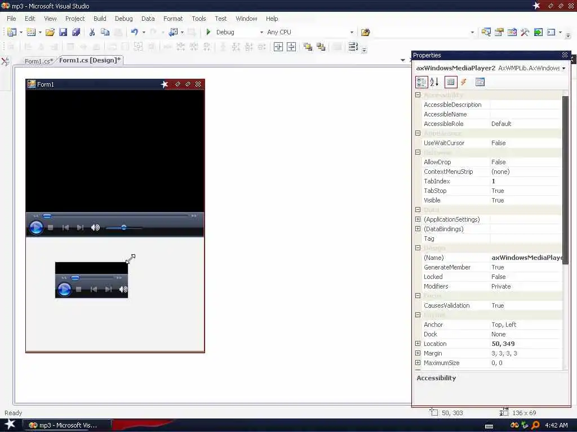577x432 pixels.
Task: Click the Copy icon in the toolbar
Action: coord(105,32)
